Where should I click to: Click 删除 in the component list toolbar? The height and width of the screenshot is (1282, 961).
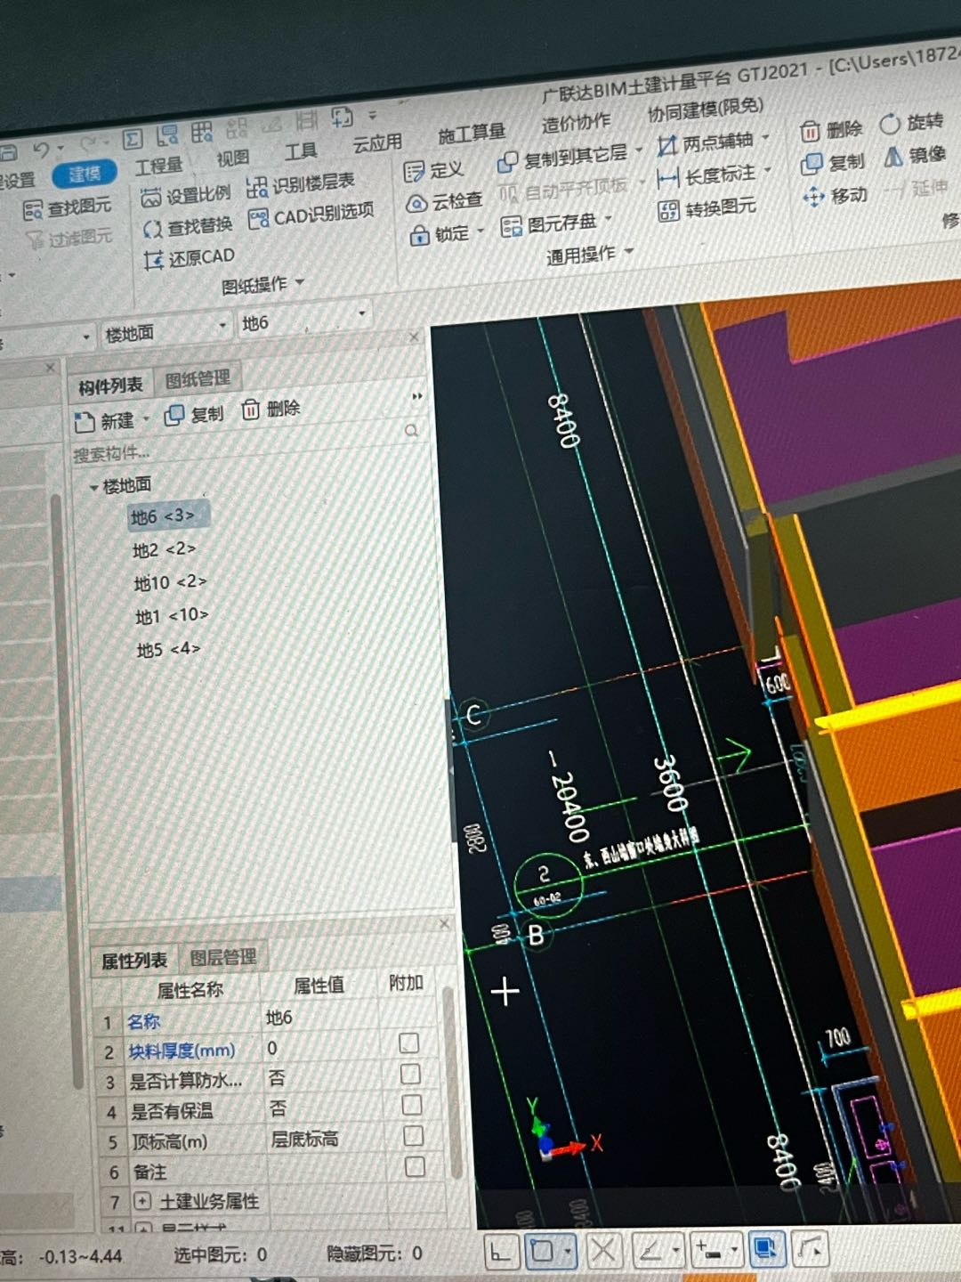click(x=271, y=409)
